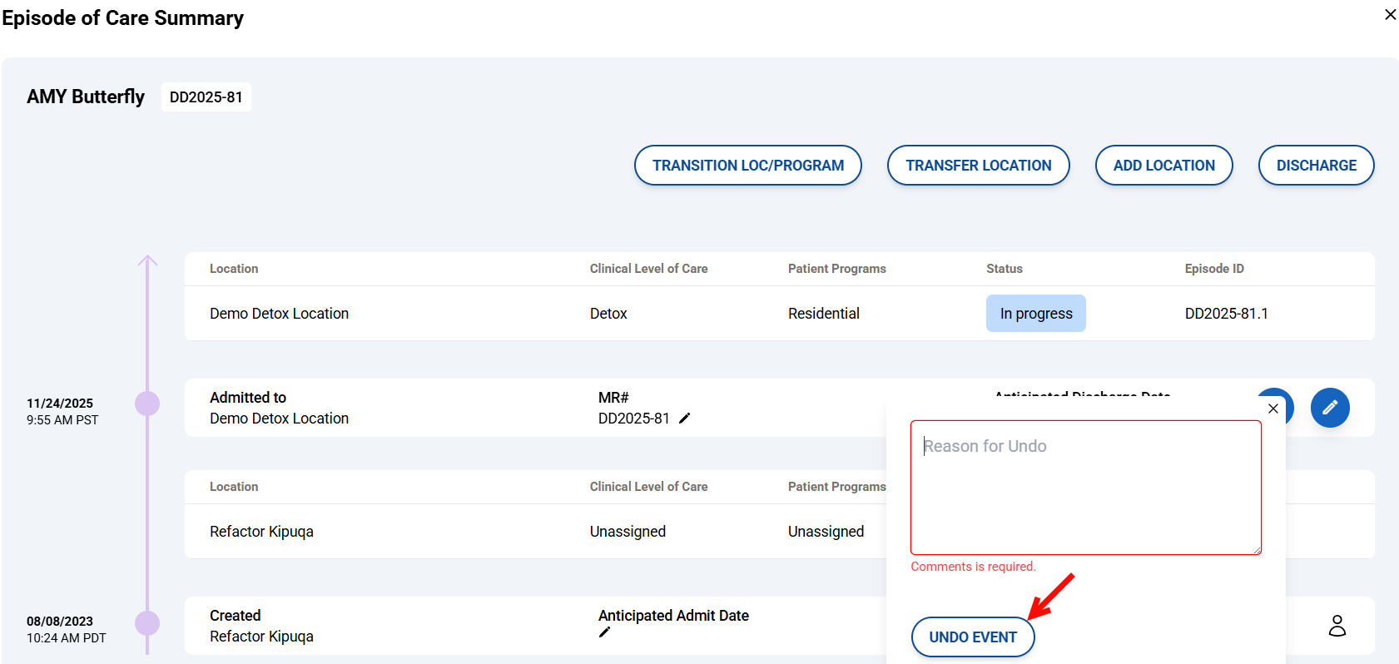Click the In progress status badge
The image size is (1399, 664).
[x=1035, y=314]
